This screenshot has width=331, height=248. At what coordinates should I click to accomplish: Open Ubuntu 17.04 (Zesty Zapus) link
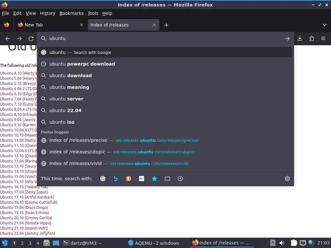point(24,192)
